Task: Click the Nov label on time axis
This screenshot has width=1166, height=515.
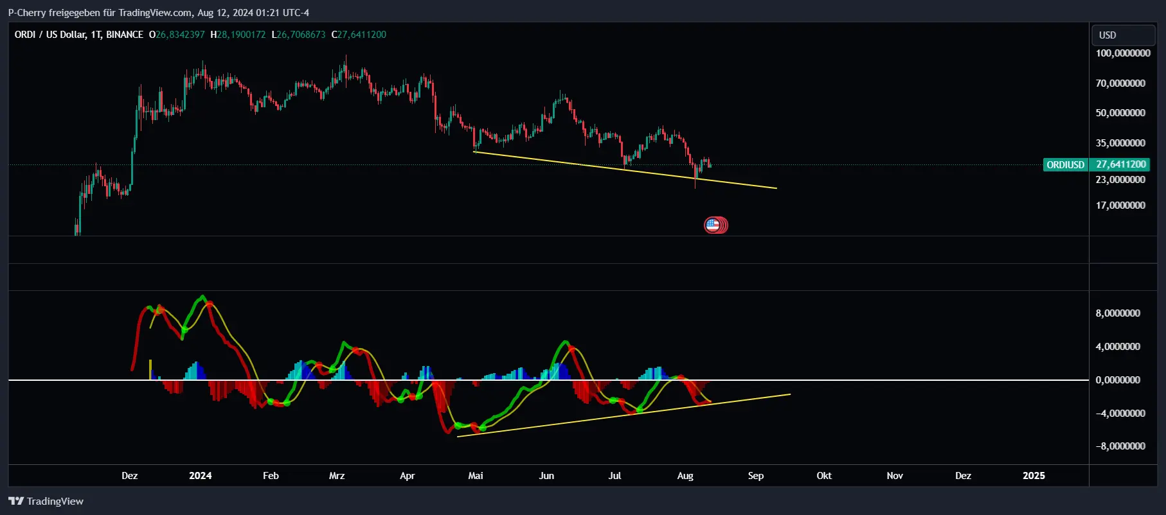Action: [x=895, y=476]
